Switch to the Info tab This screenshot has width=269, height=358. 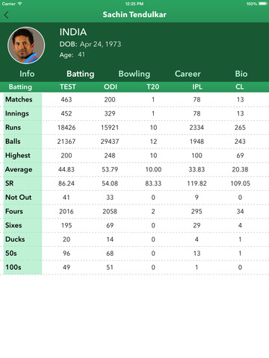pos(27,74)
